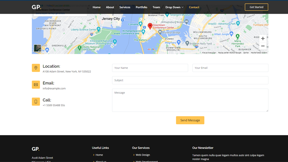Click the yellow Email envelope icon
Viewport: 288px width, 162px height.
click(36, 85)
